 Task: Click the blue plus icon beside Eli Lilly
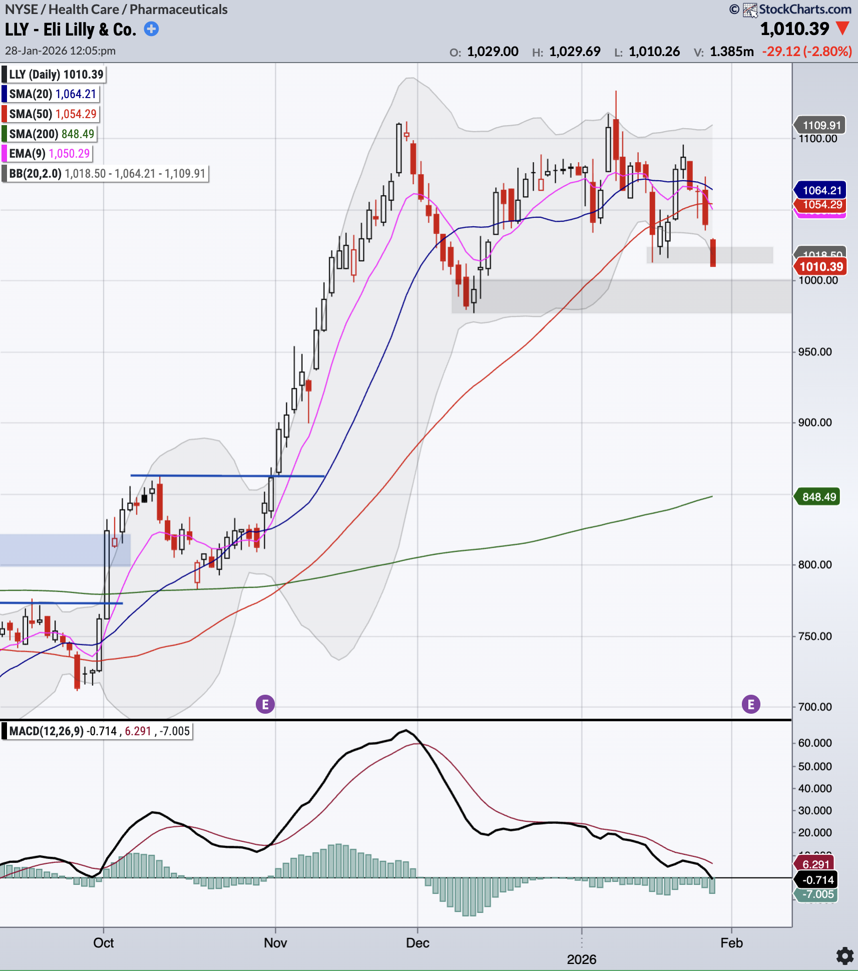coord(151,29)
